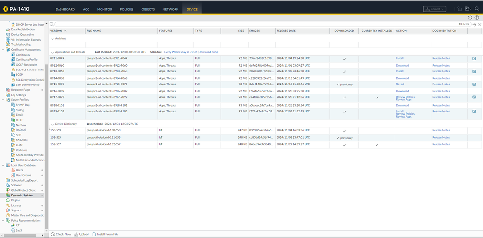Click the Upload icon in the bottom toolbar

[75, 234]
